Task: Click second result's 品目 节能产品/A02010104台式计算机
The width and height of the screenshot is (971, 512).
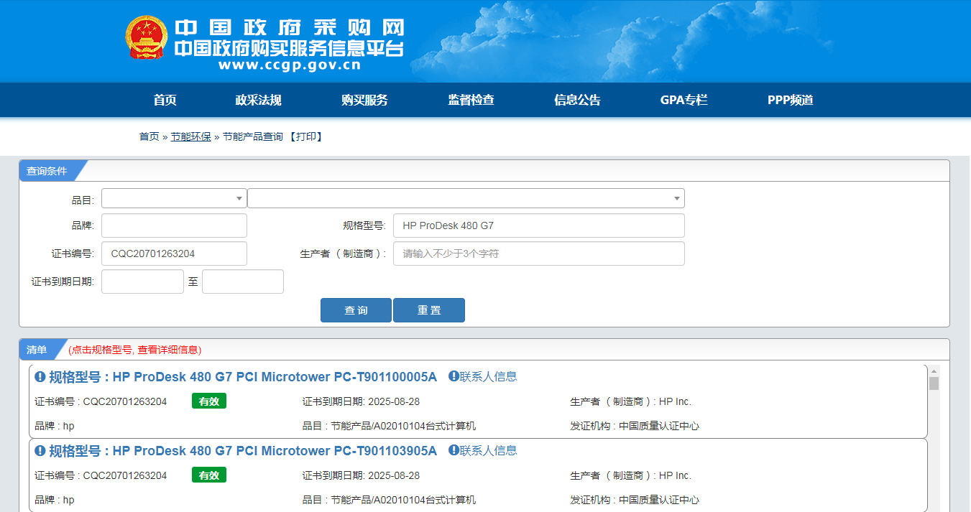Action: coord(389,500)
